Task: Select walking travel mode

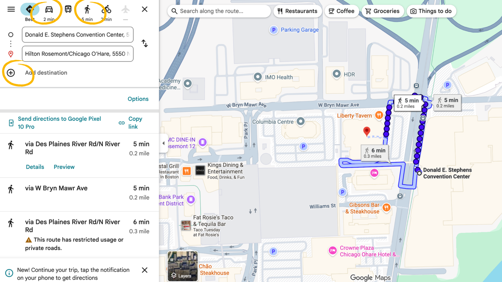Action: pyautogui.click(x=87, y=10)
